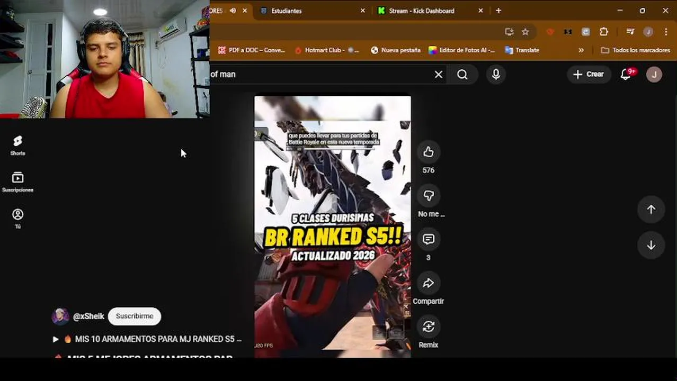Open the Chrome profile avatar in toolbar

tap(648, 32)
